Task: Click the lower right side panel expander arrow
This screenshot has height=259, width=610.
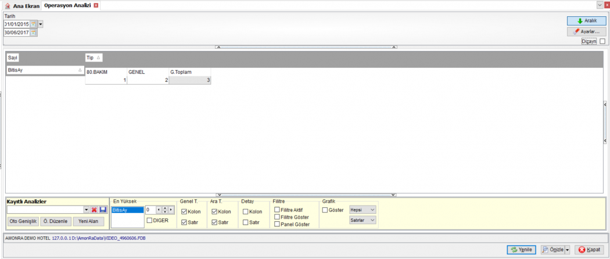Action: (x=605, y=141)
